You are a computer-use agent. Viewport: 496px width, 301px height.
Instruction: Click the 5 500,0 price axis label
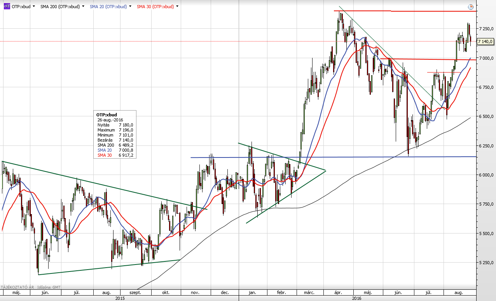[486, 234]
